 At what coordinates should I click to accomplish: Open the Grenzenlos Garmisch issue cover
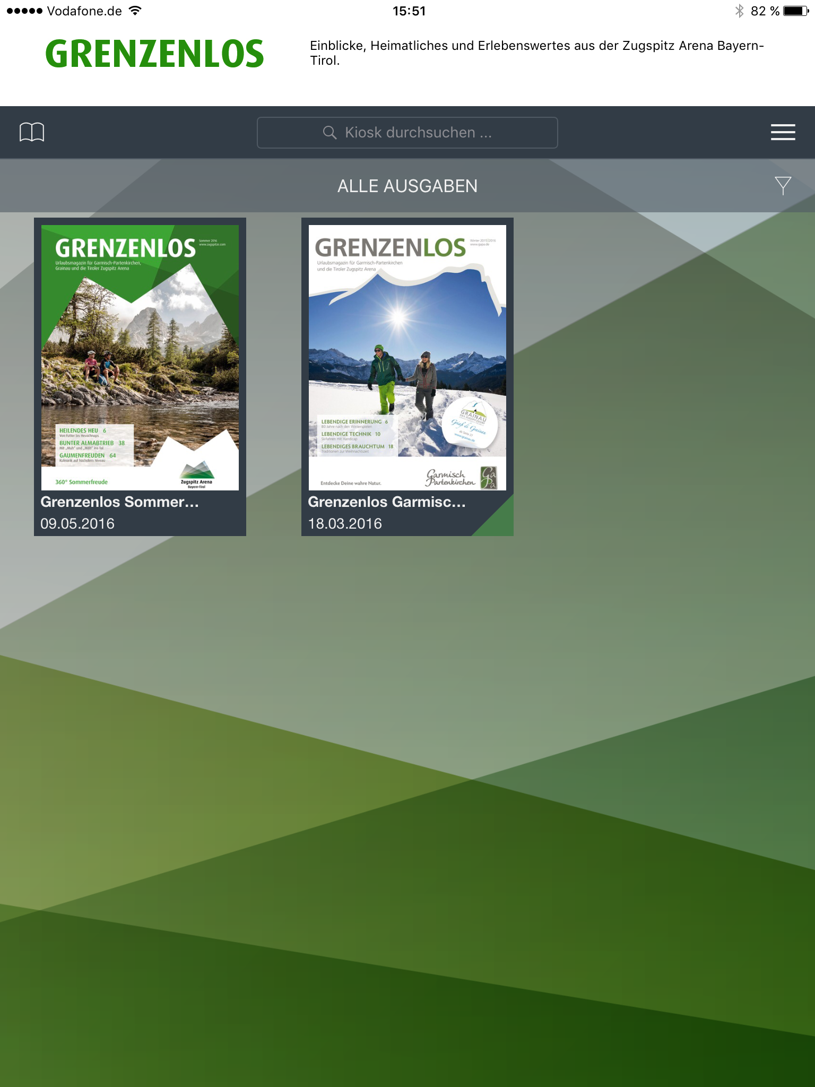(407, 357)
